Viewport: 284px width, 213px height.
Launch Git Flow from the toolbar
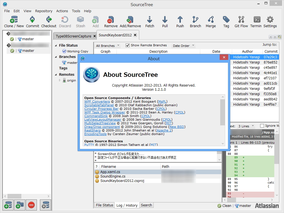[240, 22]
